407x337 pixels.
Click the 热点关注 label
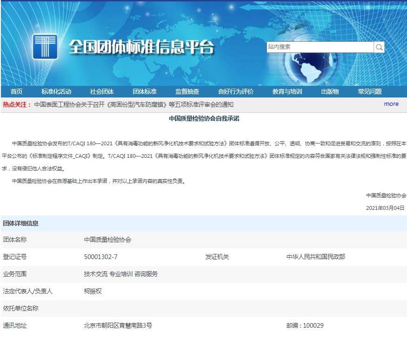tap(17, 104)
